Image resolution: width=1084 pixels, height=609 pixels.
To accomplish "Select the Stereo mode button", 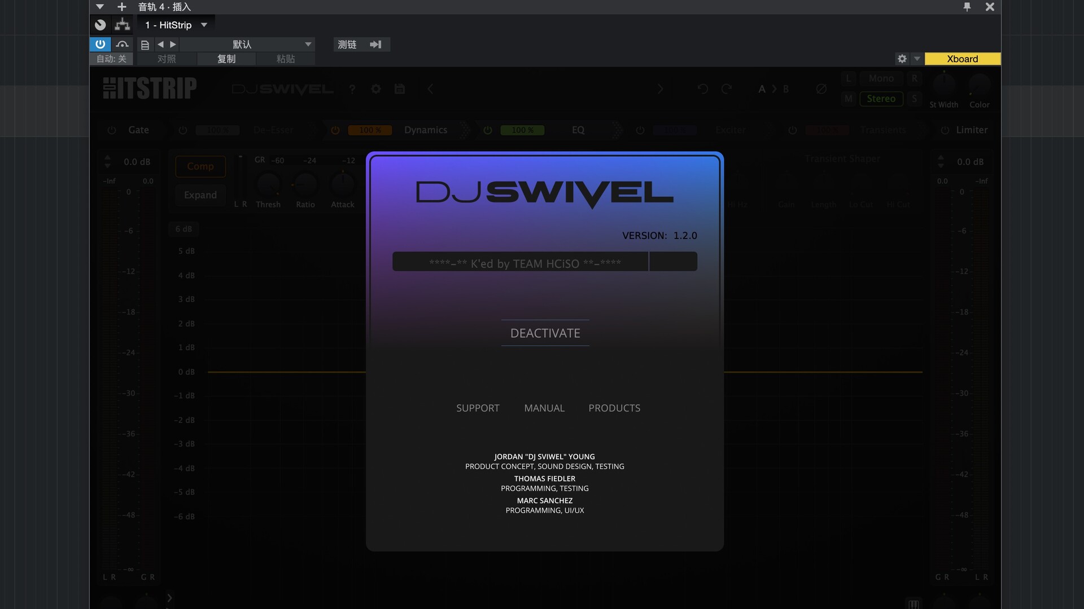I will click(x=881, y=99).
